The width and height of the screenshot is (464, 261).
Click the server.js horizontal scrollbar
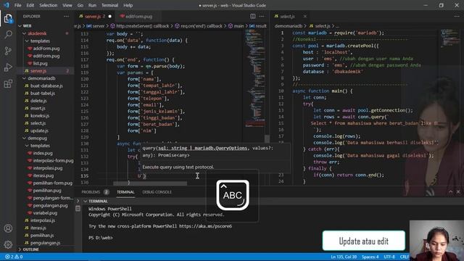(x=150, y=183)
